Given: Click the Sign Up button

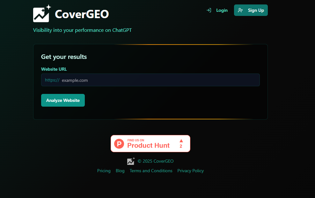Looking at the screenshot, I should pos(251,10).
